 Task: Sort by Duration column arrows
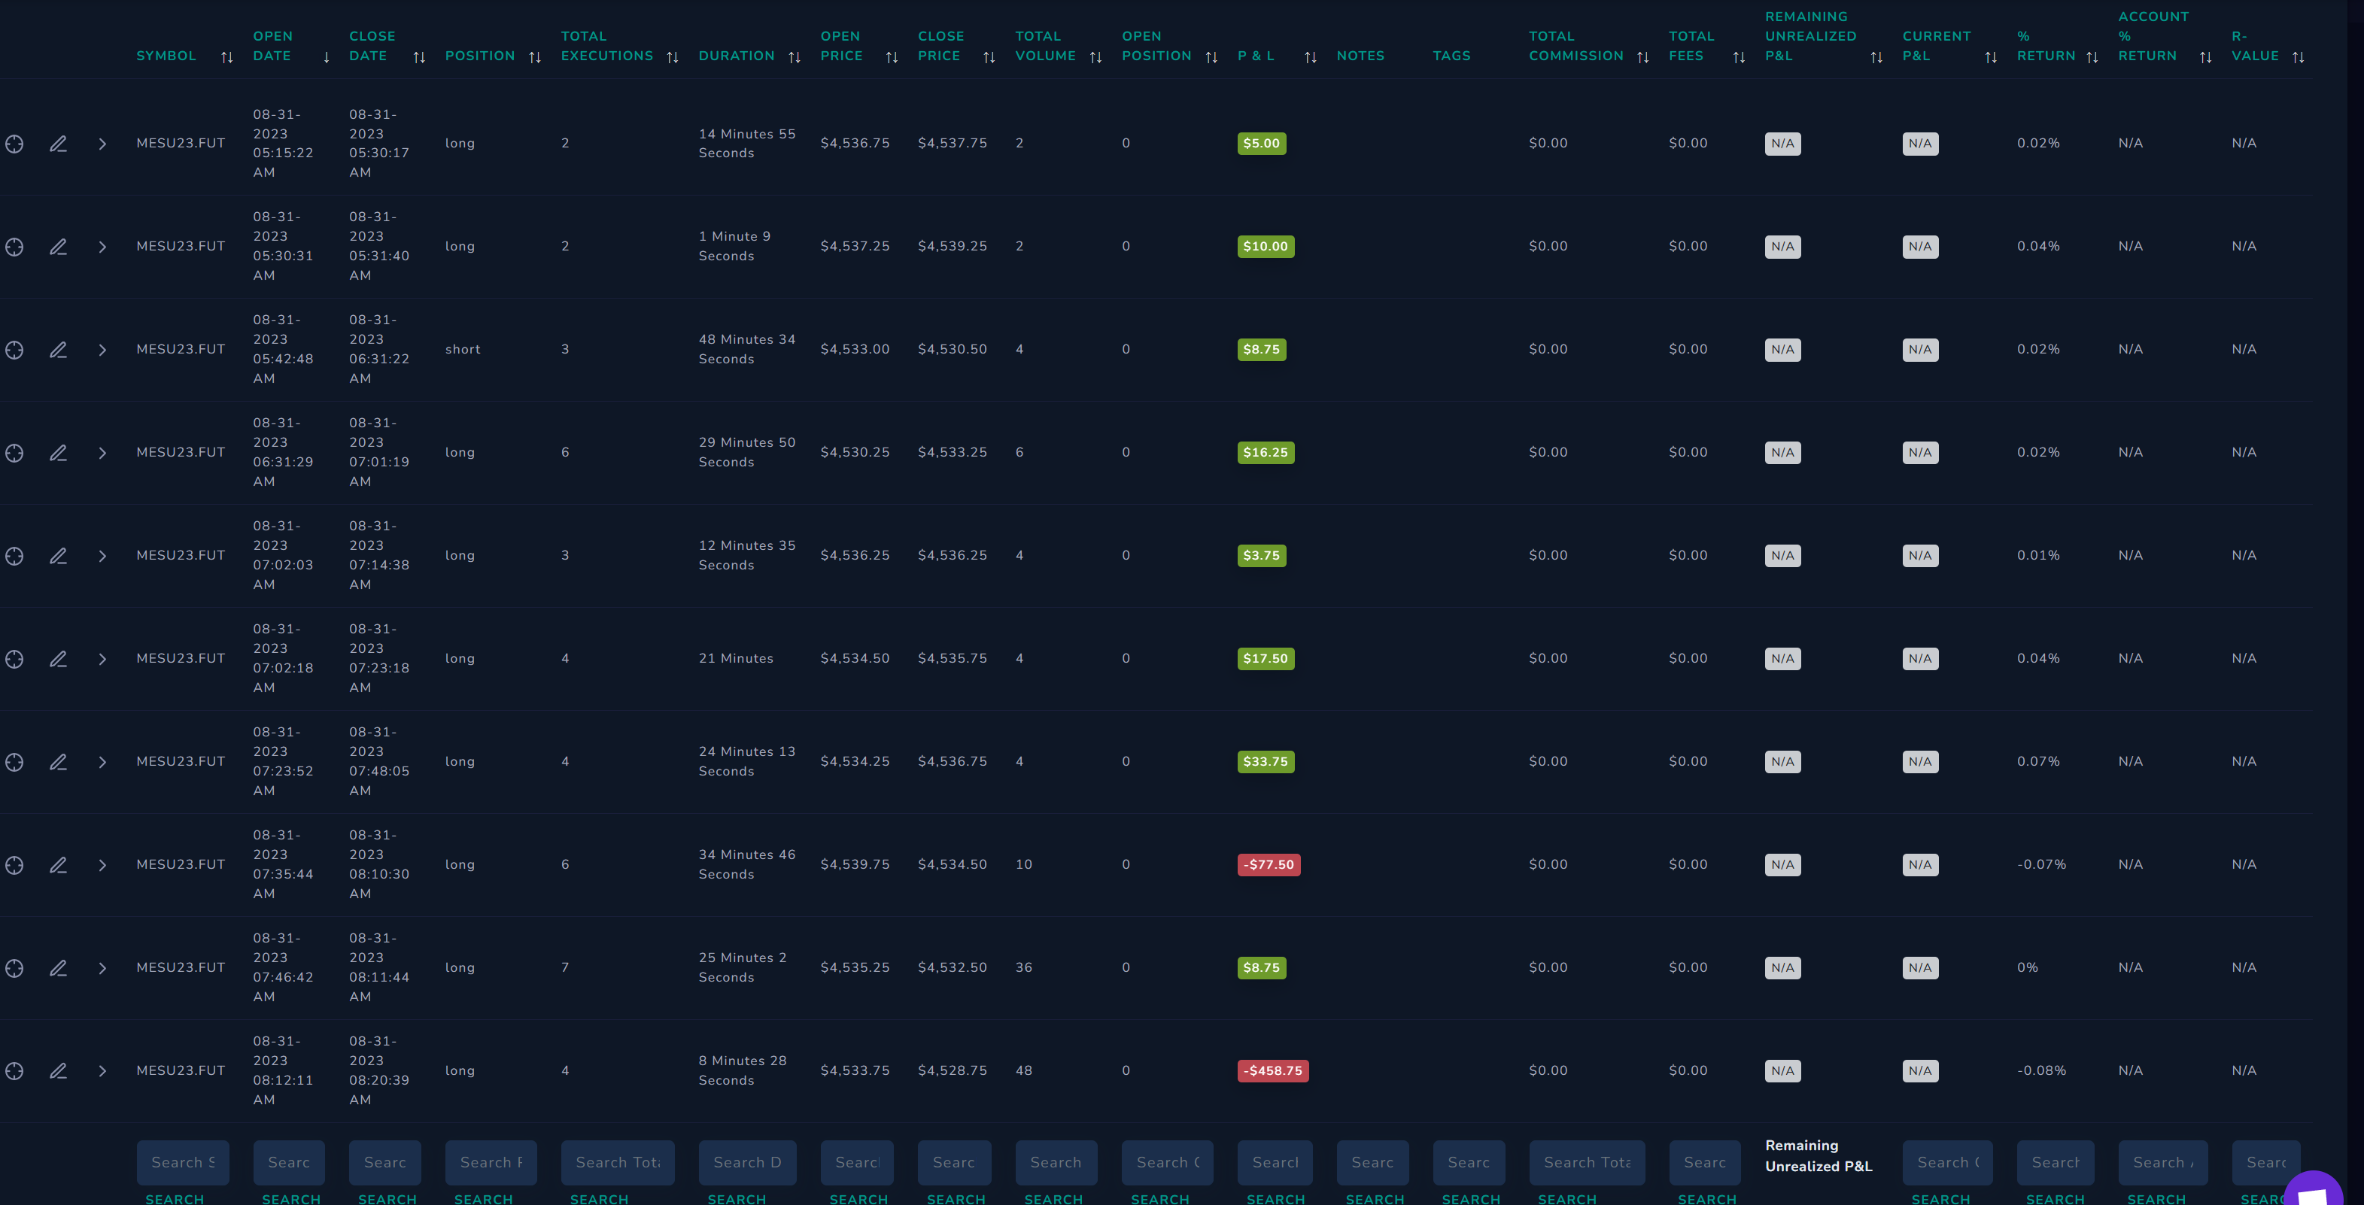tap(795, 57)
